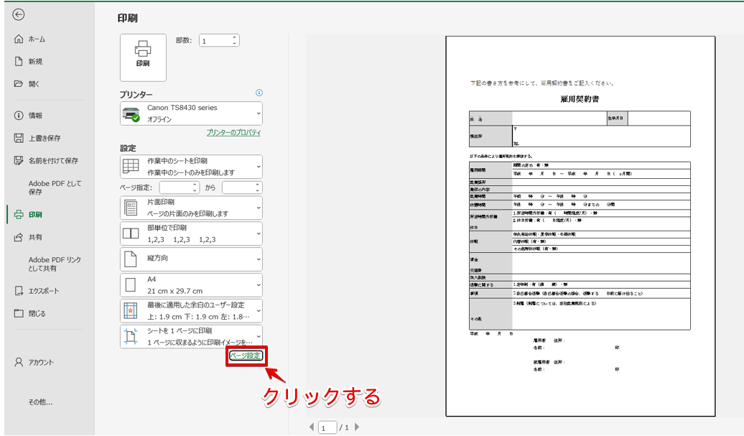
Task: Click the 作業中のシートを印刷 sheet icon
Action: click(131, 166)
